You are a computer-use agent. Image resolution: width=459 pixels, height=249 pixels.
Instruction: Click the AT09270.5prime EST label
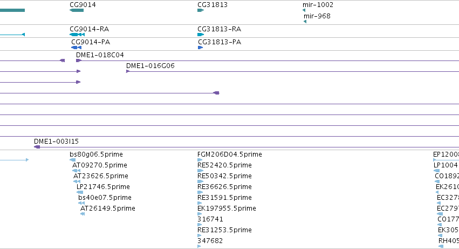tap(100, 165)
